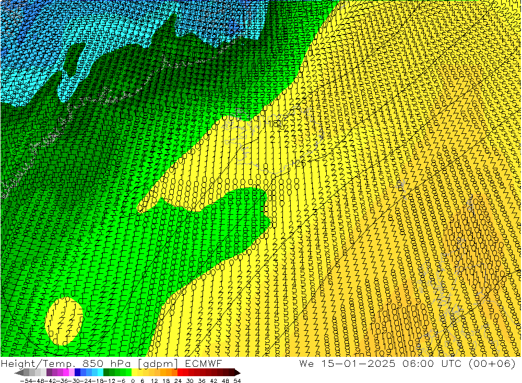Click the legend label '24' under the color scale
522x383 pixels.
click(178, 381)
